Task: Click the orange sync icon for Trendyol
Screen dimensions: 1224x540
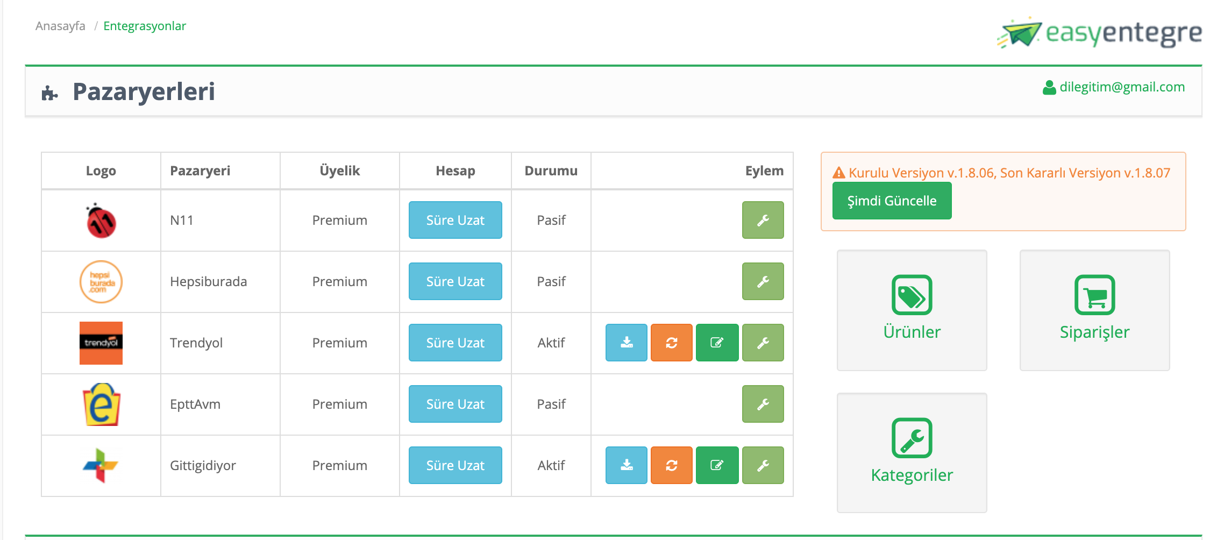Action: click(672, 343)
